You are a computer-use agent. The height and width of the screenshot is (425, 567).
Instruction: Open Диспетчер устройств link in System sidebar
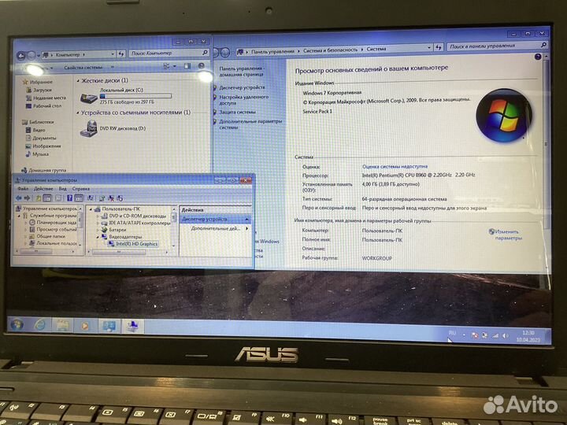242,87
